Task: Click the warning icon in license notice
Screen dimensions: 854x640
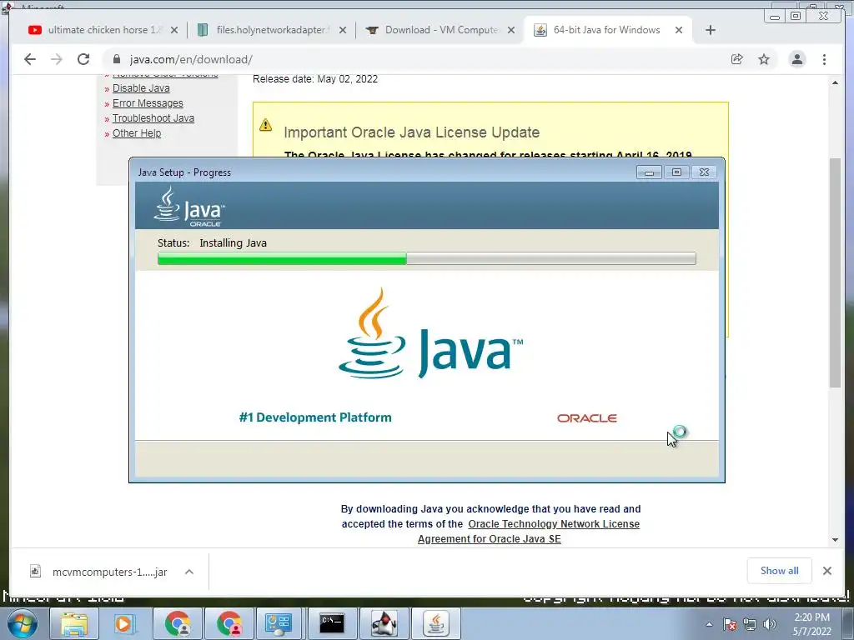Action: click(x=266, y=125)
